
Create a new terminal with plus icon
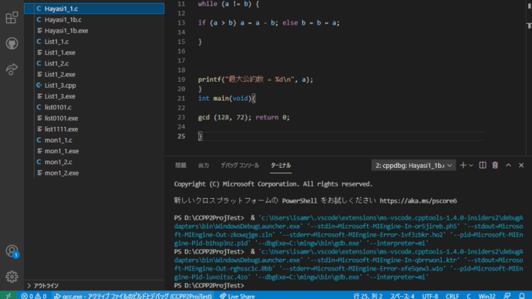click(463, 166)
